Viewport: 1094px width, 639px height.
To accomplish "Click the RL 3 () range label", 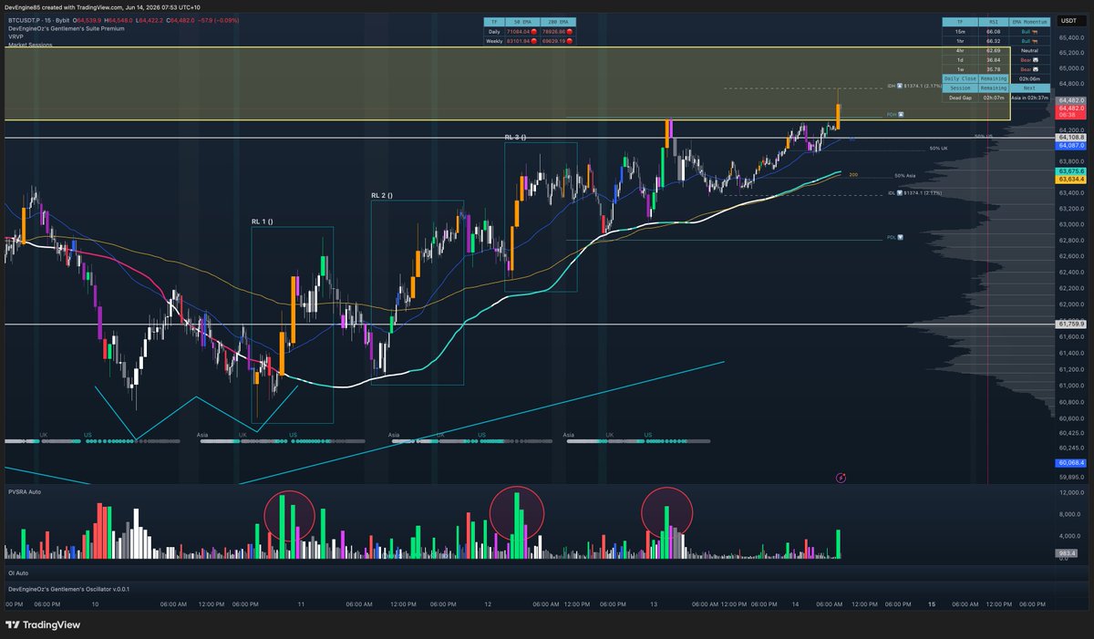I will (x=515, y=137).
